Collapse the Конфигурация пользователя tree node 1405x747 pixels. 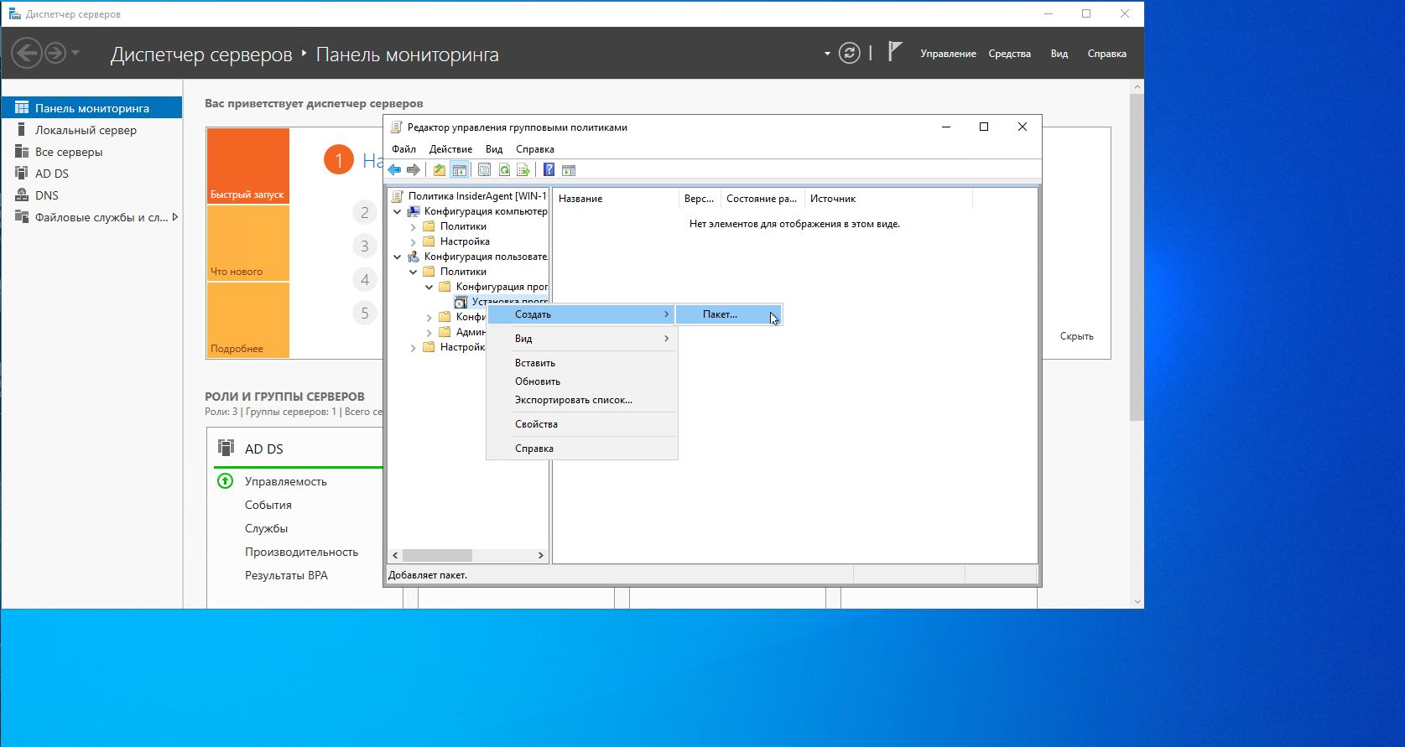398,257
